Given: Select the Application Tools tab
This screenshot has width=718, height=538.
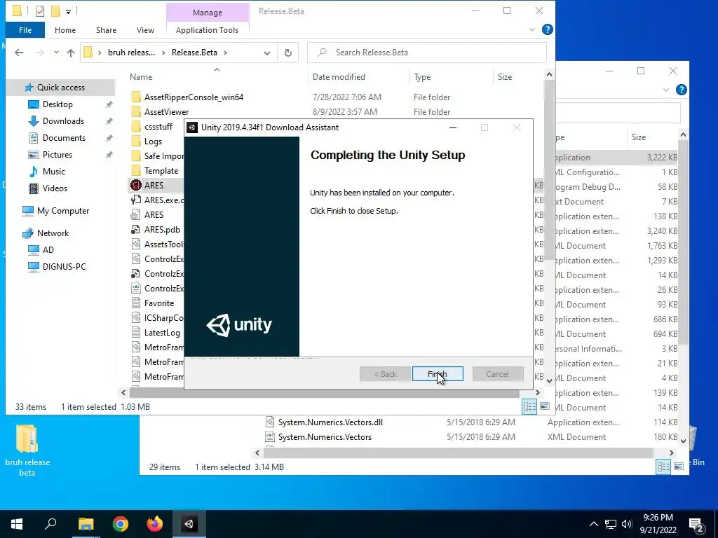Looking at the screenshot, I should coord(207,30).
